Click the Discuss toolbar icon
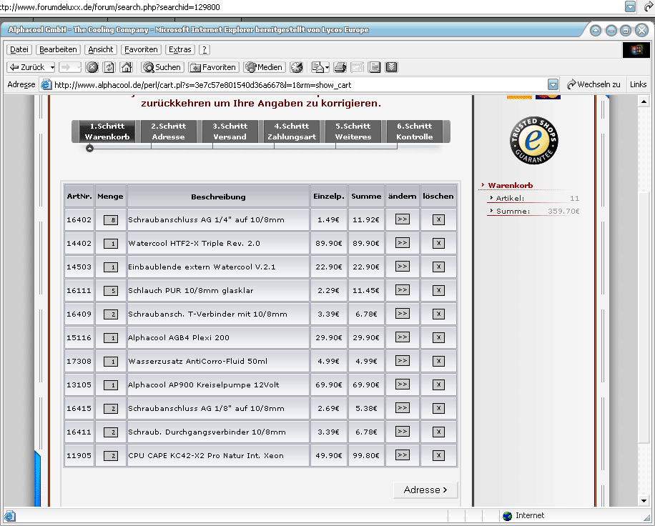 pyautogui.click(x=374, y=67)
